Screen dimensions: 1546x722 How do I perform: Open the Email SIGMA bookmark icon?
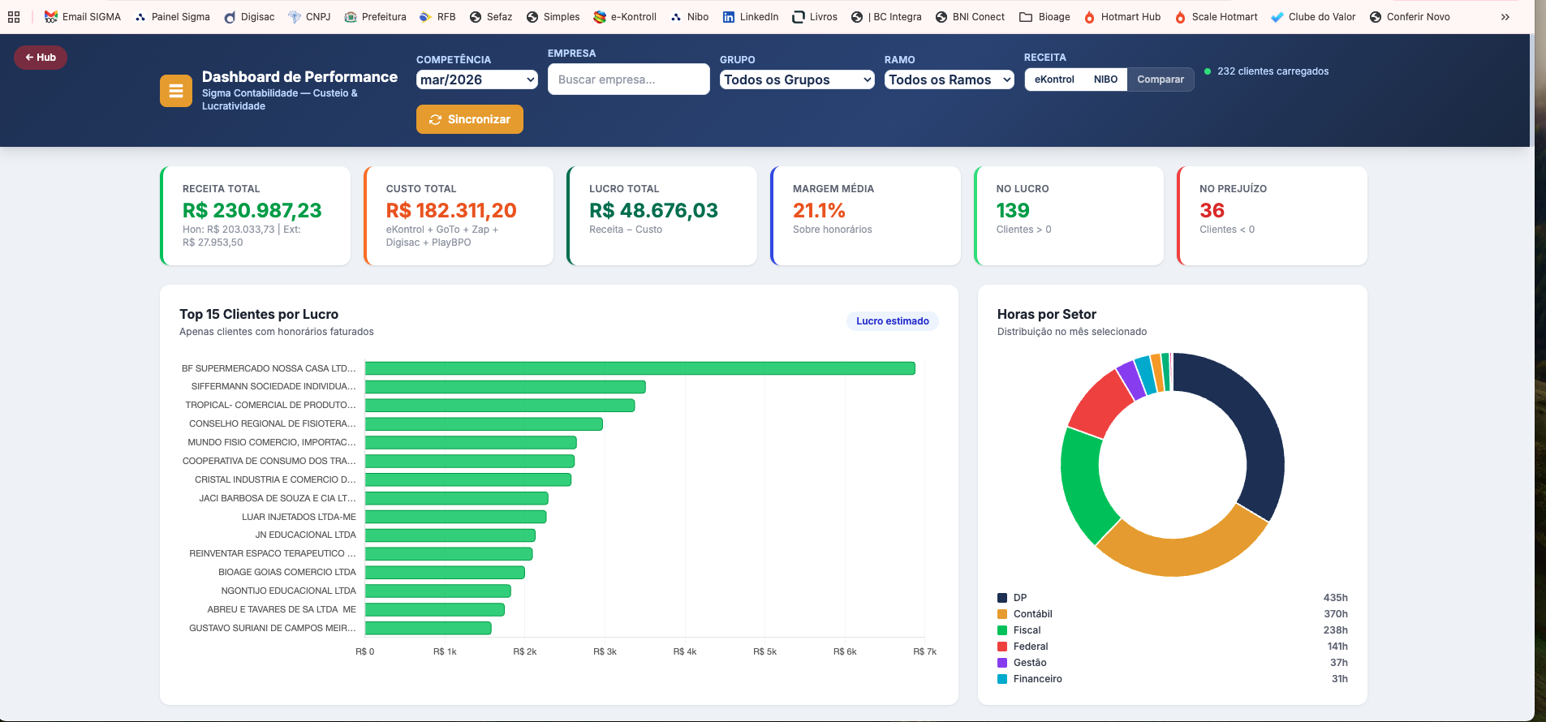(51, 17)
